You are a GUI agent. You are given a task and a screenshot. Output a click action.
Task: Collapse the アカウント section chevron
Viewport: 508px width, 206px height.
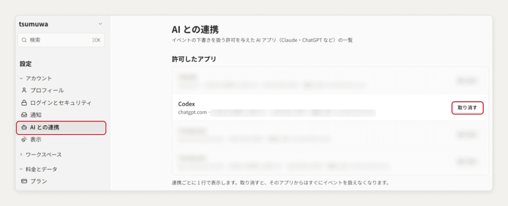pyautogui.click(x=22, y=78)
